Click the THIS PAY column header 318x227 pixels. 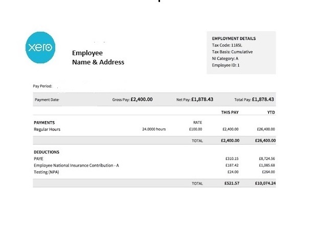coord(230,112)
